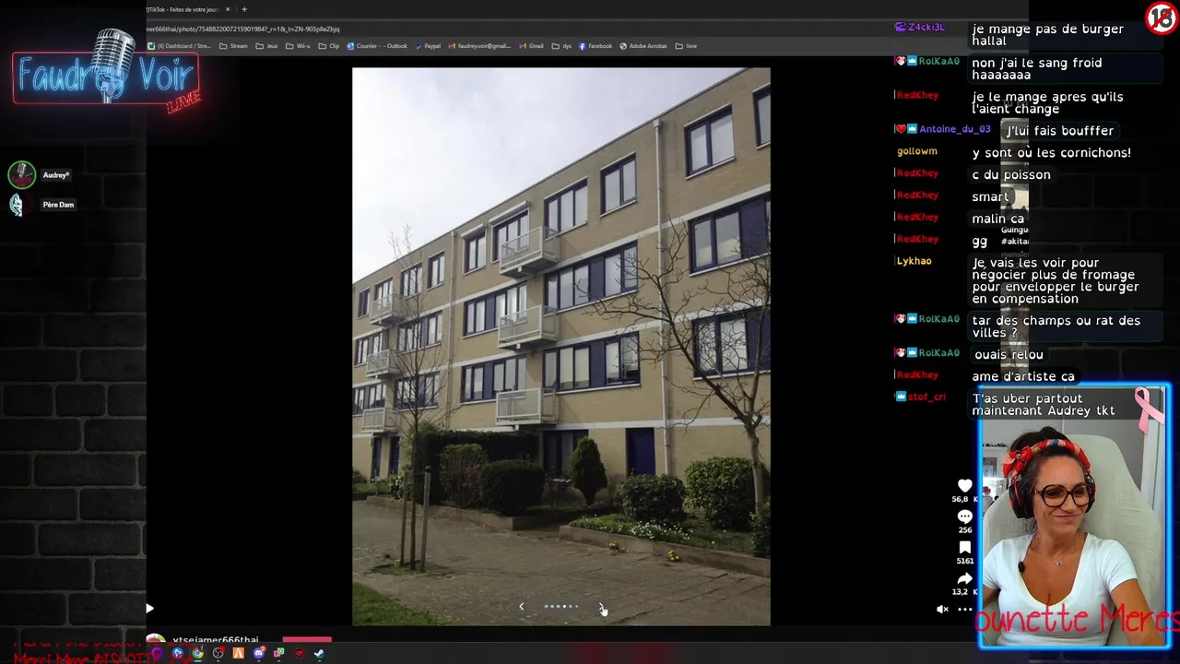Go to the previous photo in carousel
The image size is (1180, 664).
pyautogui.click(x=522, y=607)
